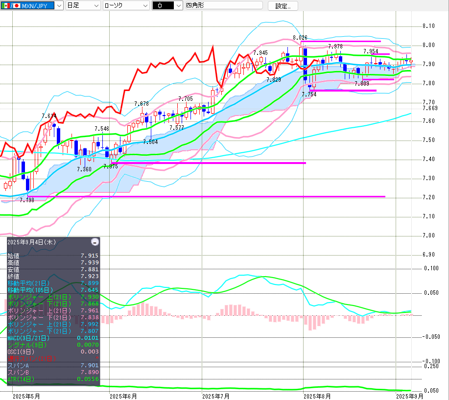Select the magenta line near 7.20
The width and height of the screenshot is (449, 400).
click(207, 197)
